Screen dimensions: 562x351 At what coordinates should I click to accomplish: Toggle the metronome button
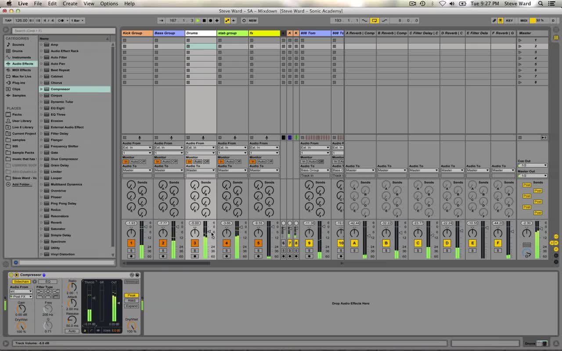pos(62,20)
